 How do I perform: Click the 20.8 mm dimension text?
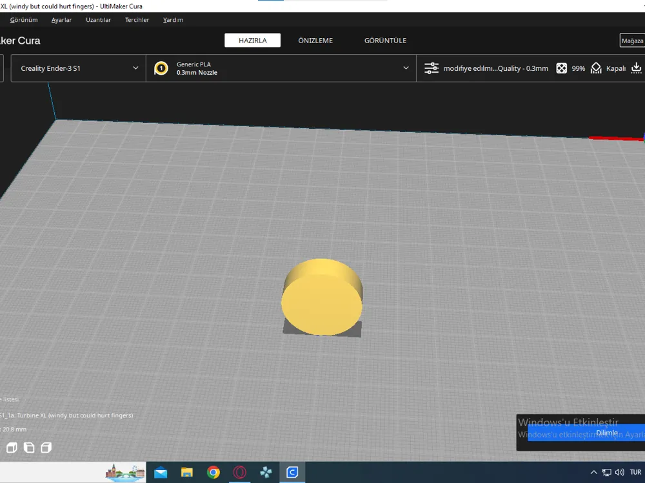coord(14,429)
